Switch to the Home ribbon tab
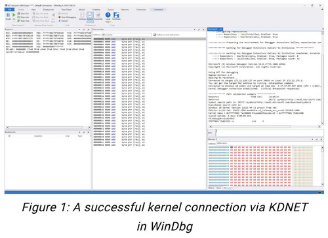The image size is (328, 238). tap(21, 10)
